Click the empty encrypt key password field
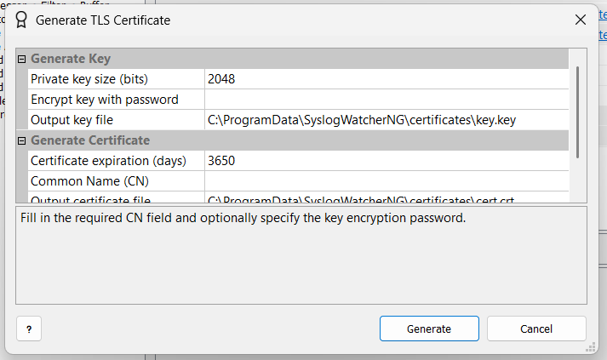The image size is (607, 360). coord(386,100)
